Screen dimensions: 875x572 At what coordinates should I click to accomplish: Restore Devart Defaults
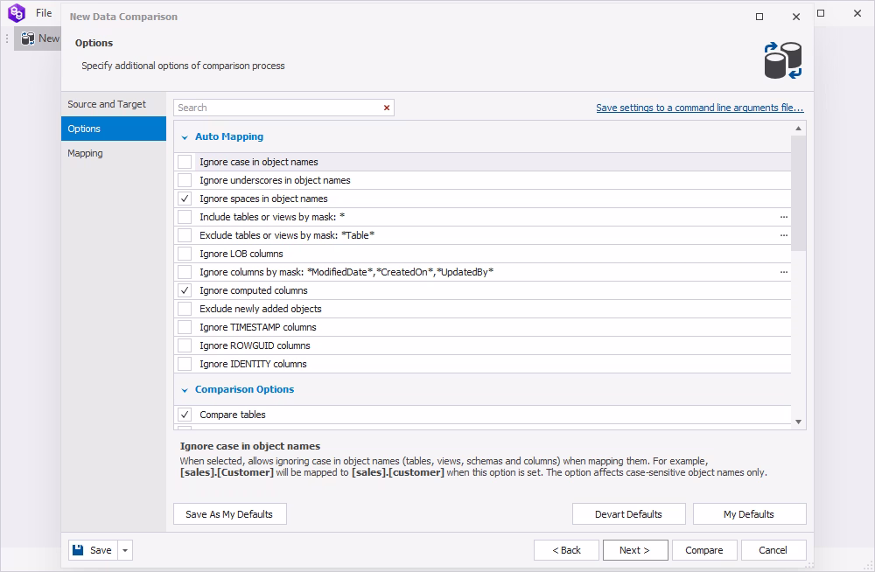point(629,514)
